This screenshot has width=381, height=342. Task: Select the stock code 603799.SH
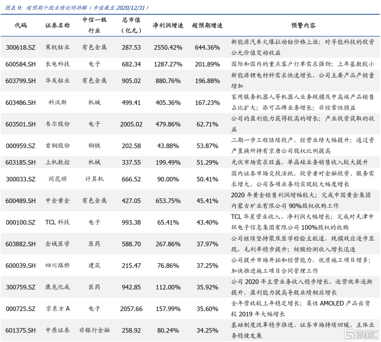20,81
